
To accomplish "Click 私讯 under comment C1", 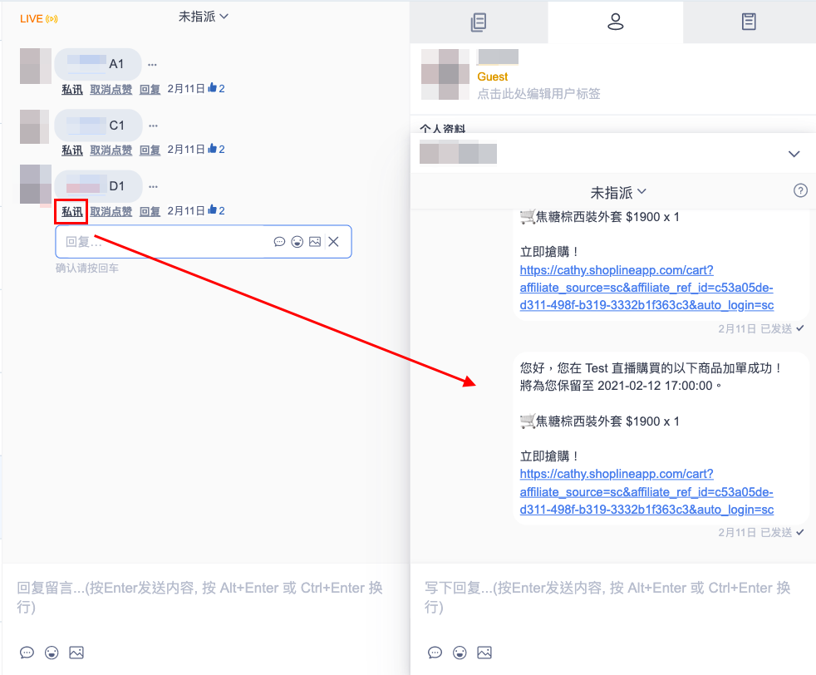I will (x=71, y=150).
